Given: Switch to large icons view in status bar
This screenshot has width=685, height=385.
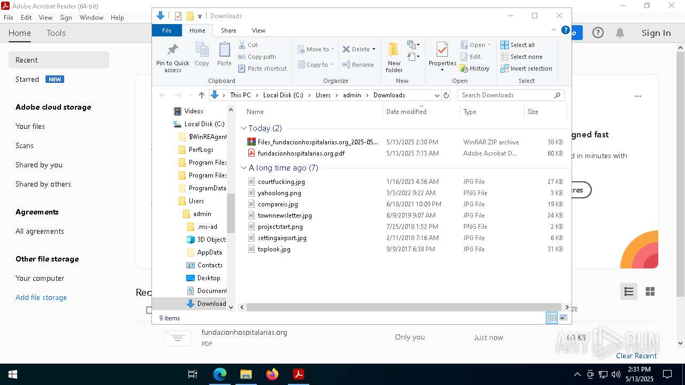Looking at the screenshot, I should tap(564, 318).
